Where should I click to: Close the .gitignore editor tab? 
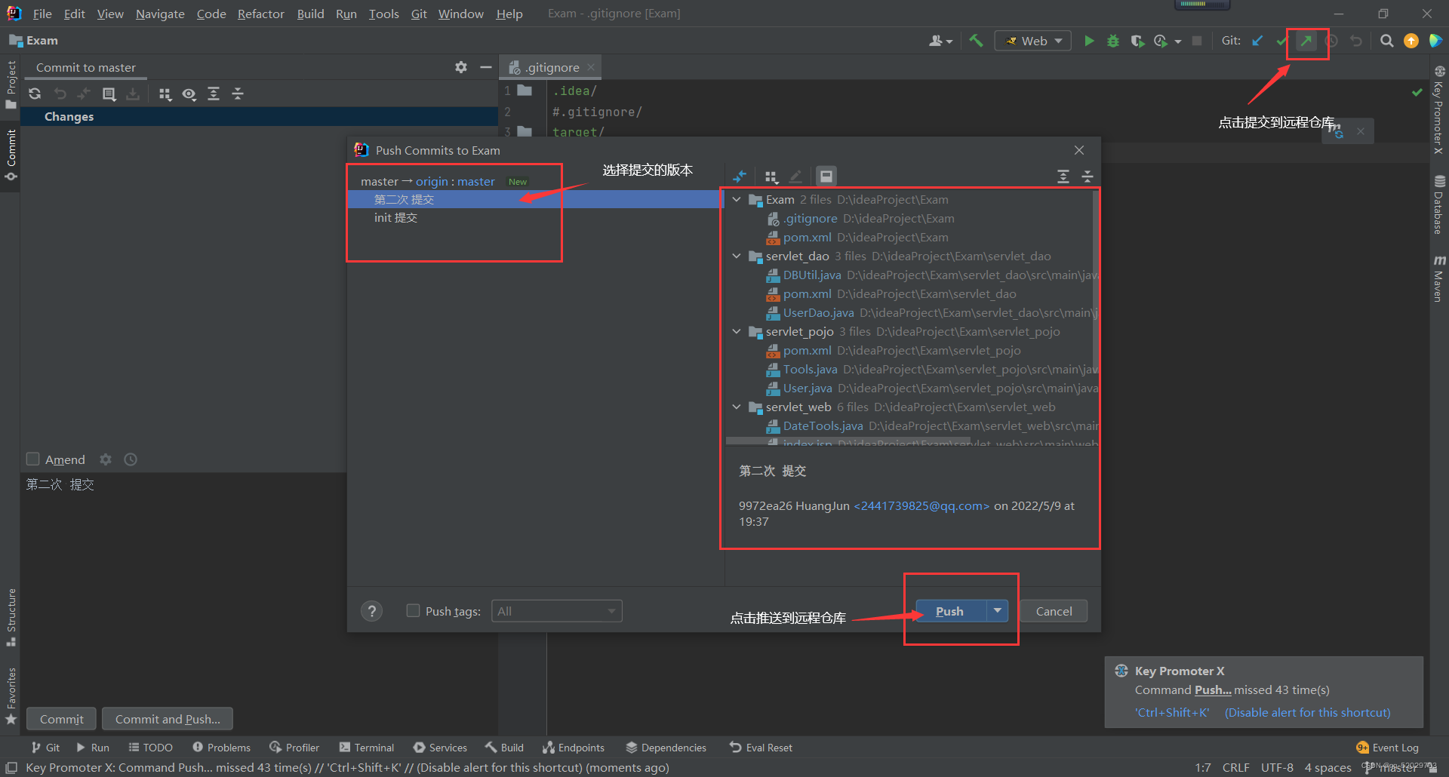[591, 67]
